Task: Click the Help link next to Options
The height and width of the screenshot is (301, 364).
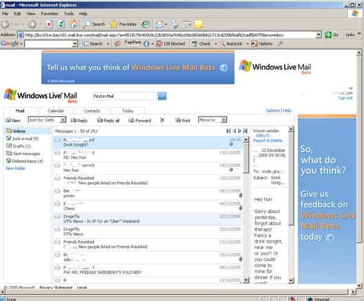Action: [287, 110]
